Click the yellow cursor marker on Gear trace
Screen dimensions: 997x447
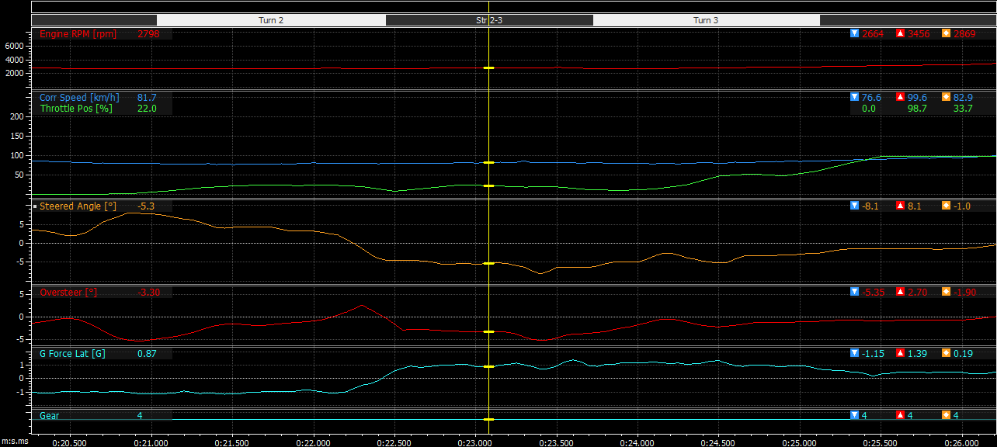tap(488, 419)
